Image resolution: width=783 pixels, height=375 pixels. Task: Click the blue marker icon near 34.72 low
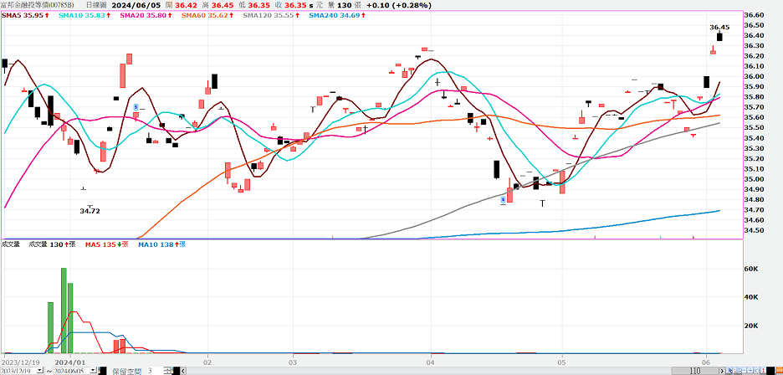(504, 200)
